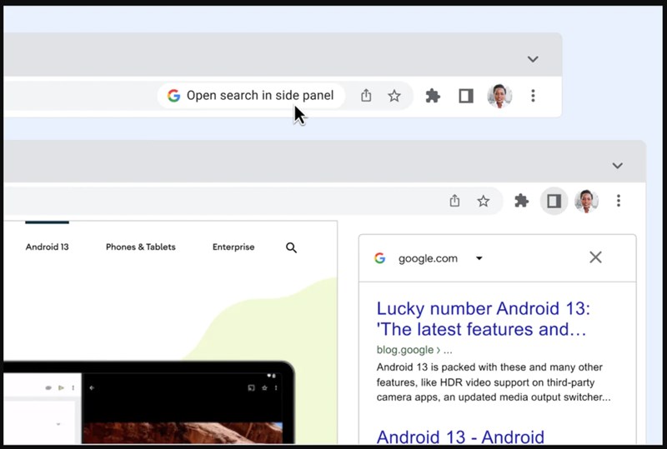Viewport: 667px width, 449px height.
Task: Select the Android 13 nav tab
Action: pos(47,247)
